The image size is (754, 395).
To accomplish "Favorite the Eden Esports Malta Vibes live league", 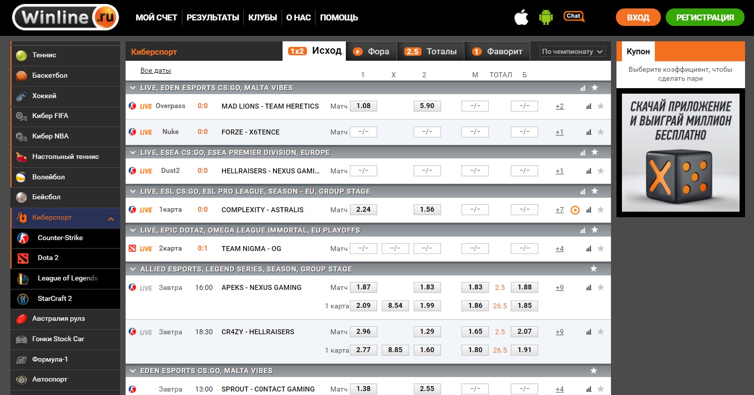I will click(x=595, y=88).
